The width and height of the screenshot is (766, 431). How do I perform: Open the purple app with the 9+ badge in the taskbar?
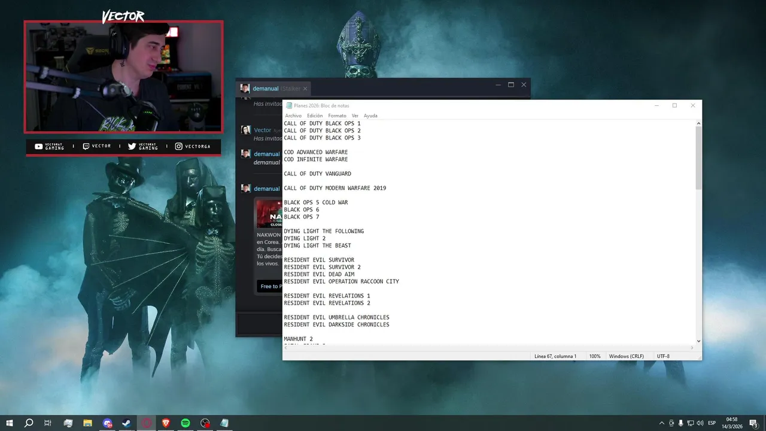(x=107, y=423)
